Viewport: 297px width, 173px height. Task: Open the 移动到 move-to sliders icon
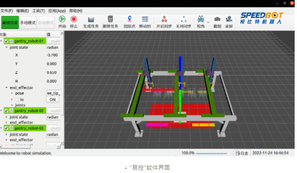pos(145,19)
